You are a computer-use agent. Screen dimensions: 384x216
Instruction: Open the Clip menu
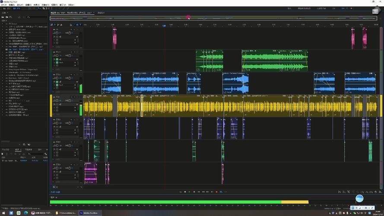tap(29, 5)
